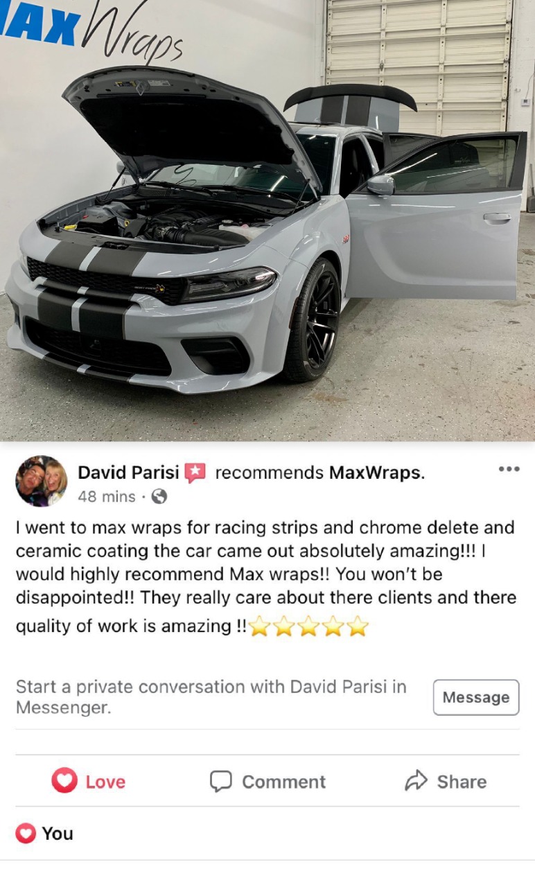Image resolution: width=535 pixels, height=887 pixels.
Task: Tap the red heart Love reaction icon
Action: pos(64,781)
